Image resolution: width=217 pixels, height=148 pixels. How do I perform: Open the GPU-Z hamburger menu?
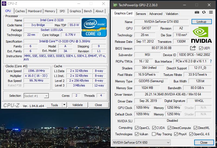211,12
